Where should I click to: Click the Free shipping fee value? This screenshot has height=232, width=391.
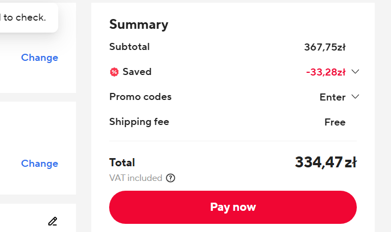click(335, 122)
